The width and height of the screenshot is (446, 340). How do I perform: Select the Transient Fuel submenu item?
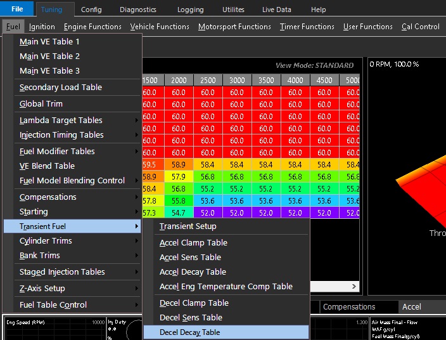click(72, 226)
